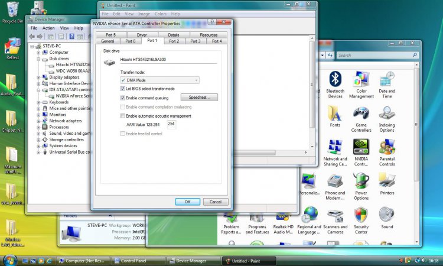Click the Windows Start orb

[9, 260]
